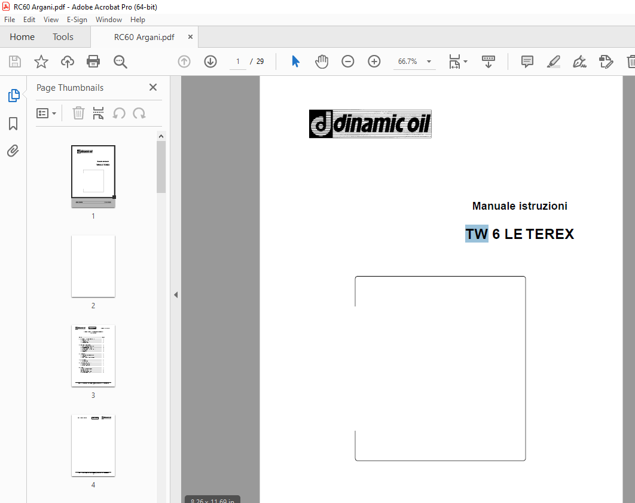Screen dimensions: 635x503
Task: Open the Help menu
Action: point(138,20)
